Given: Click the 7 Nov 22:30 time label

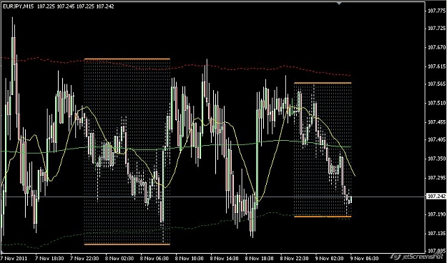Looking at the screenshot, I should [84, 259].
